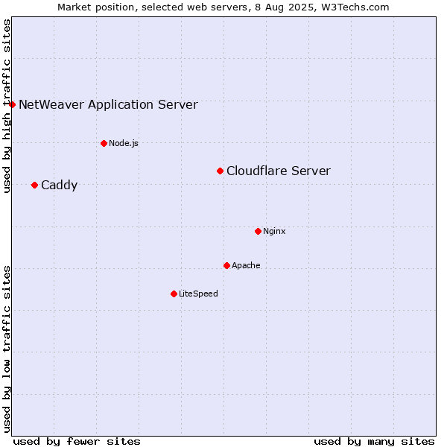The width and height of the screenshot is (447, 447).
Task: Select the Cloudflare Server data point
Action: pyautogui.click(x=220, y=171)
